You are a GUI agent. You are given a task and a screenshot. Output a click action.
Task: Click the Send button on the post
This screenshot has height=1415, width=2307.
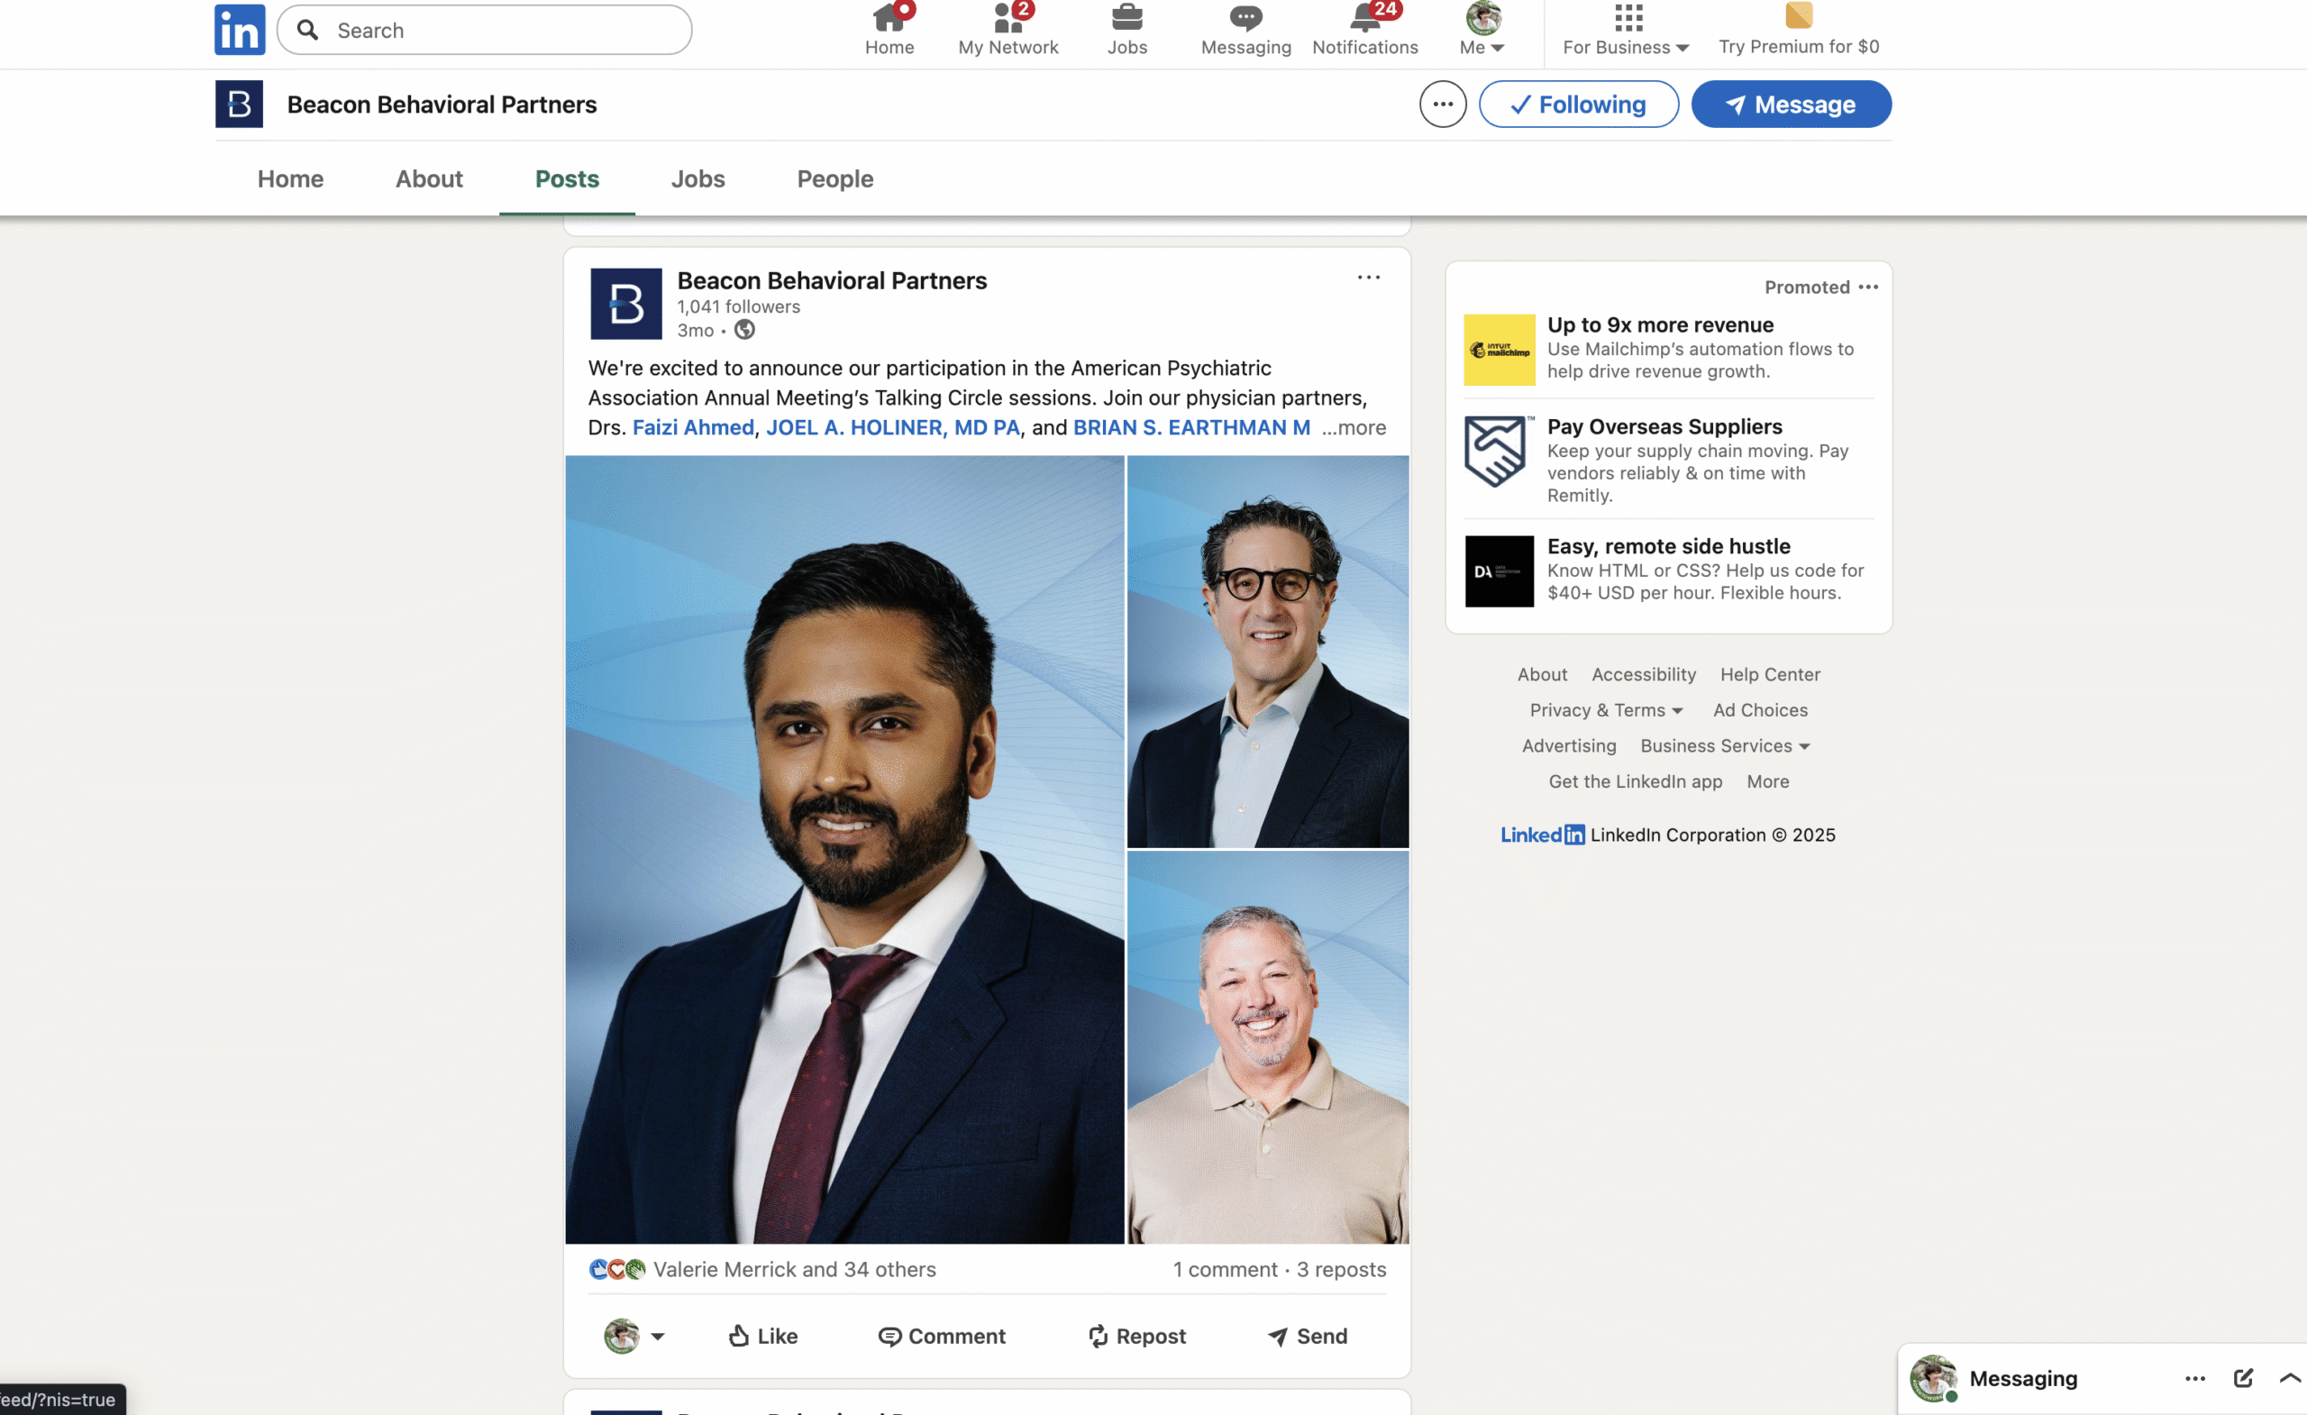click(1306, 1337)
